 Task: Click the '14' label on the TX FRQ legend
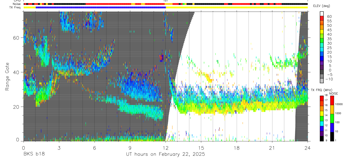[325, 115]
